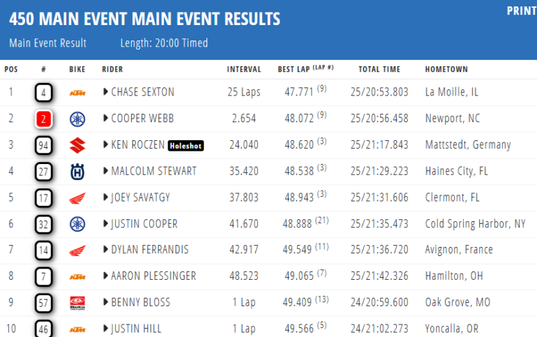Click Yamaha logo in Justin Cooper row

[x=77, y=224]
